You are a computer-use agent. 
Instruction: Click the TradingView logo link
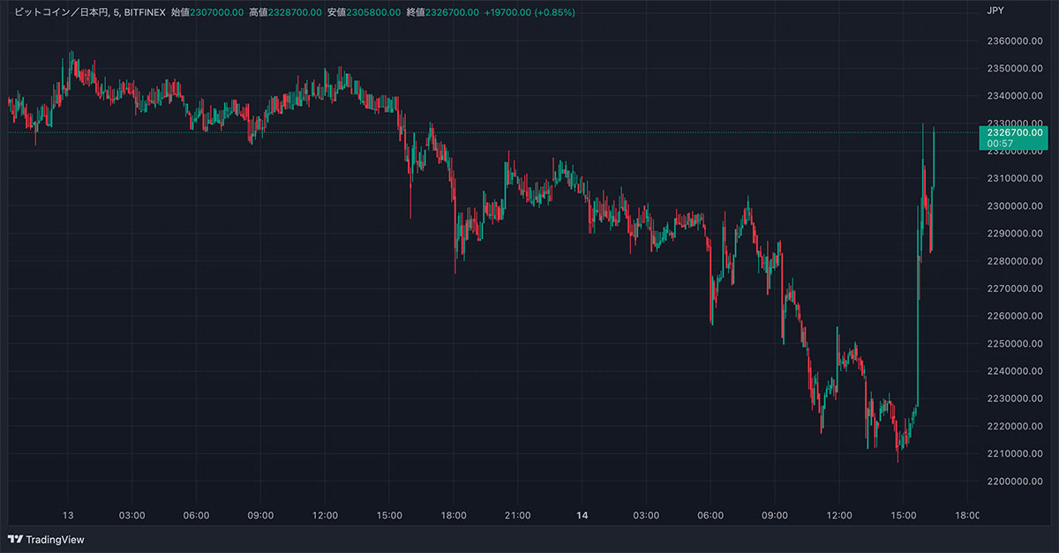pos(46,539)
